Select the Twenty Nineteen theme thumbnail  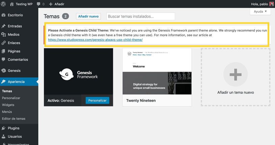click(157, 72)
